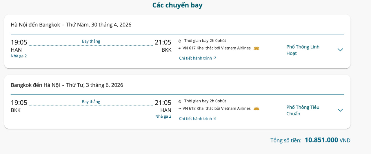
Task: Click the Các chuyến bay heading
Action: [x=177, y=5]
